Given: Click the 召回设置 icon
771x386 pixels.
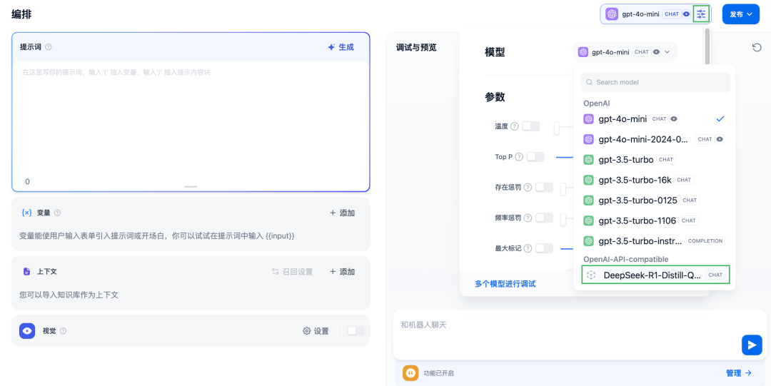Looking at the screenshot, I should [x=276, y=271].
